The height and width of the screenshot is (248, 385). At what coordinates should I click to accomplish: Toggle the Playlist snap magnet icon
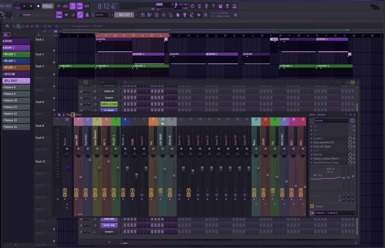pos(7,26)
